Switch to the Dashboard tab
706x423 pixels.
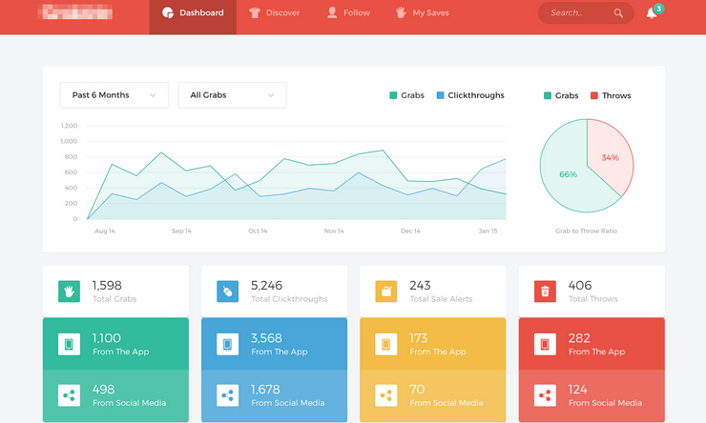[193, 16]
